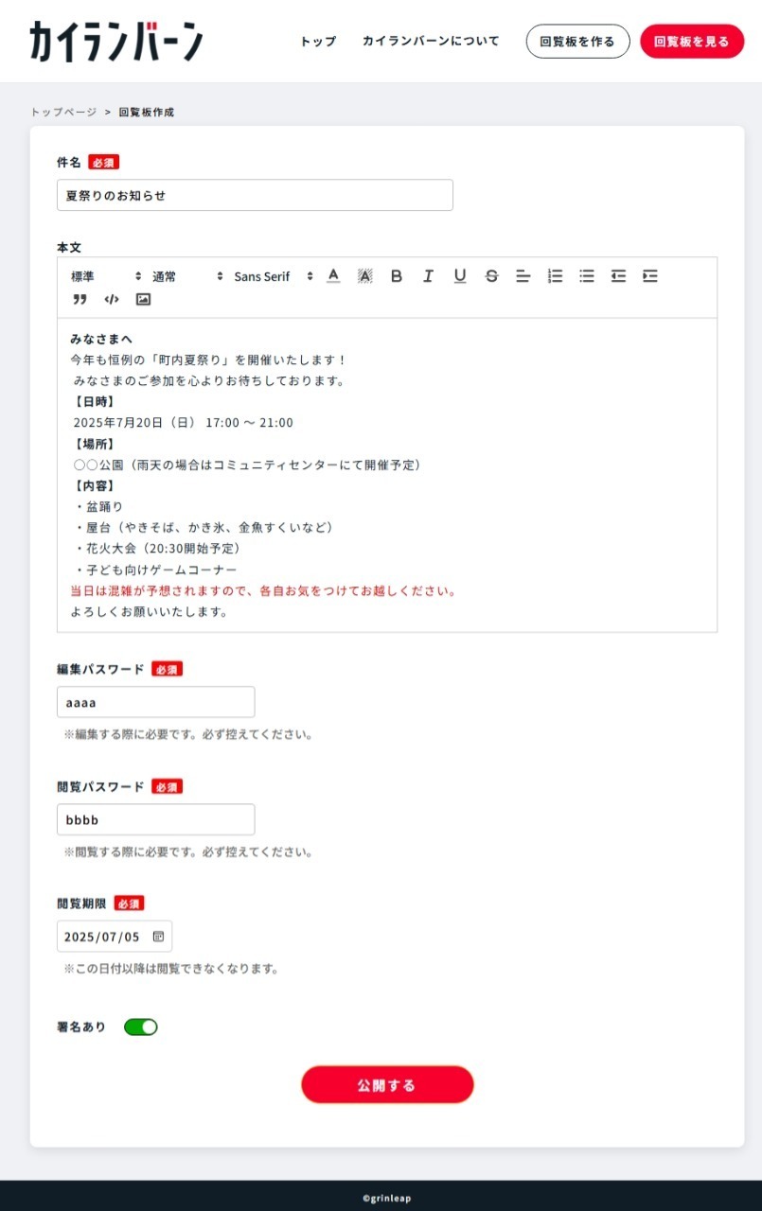Insert a code block
762x1211 pixels.
pos(112,299)
